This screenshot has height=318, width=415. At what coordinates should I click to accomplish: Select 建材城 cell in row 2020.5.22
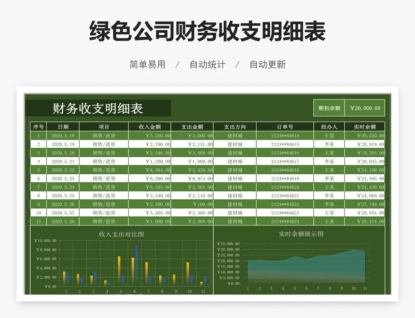point(235,170)
